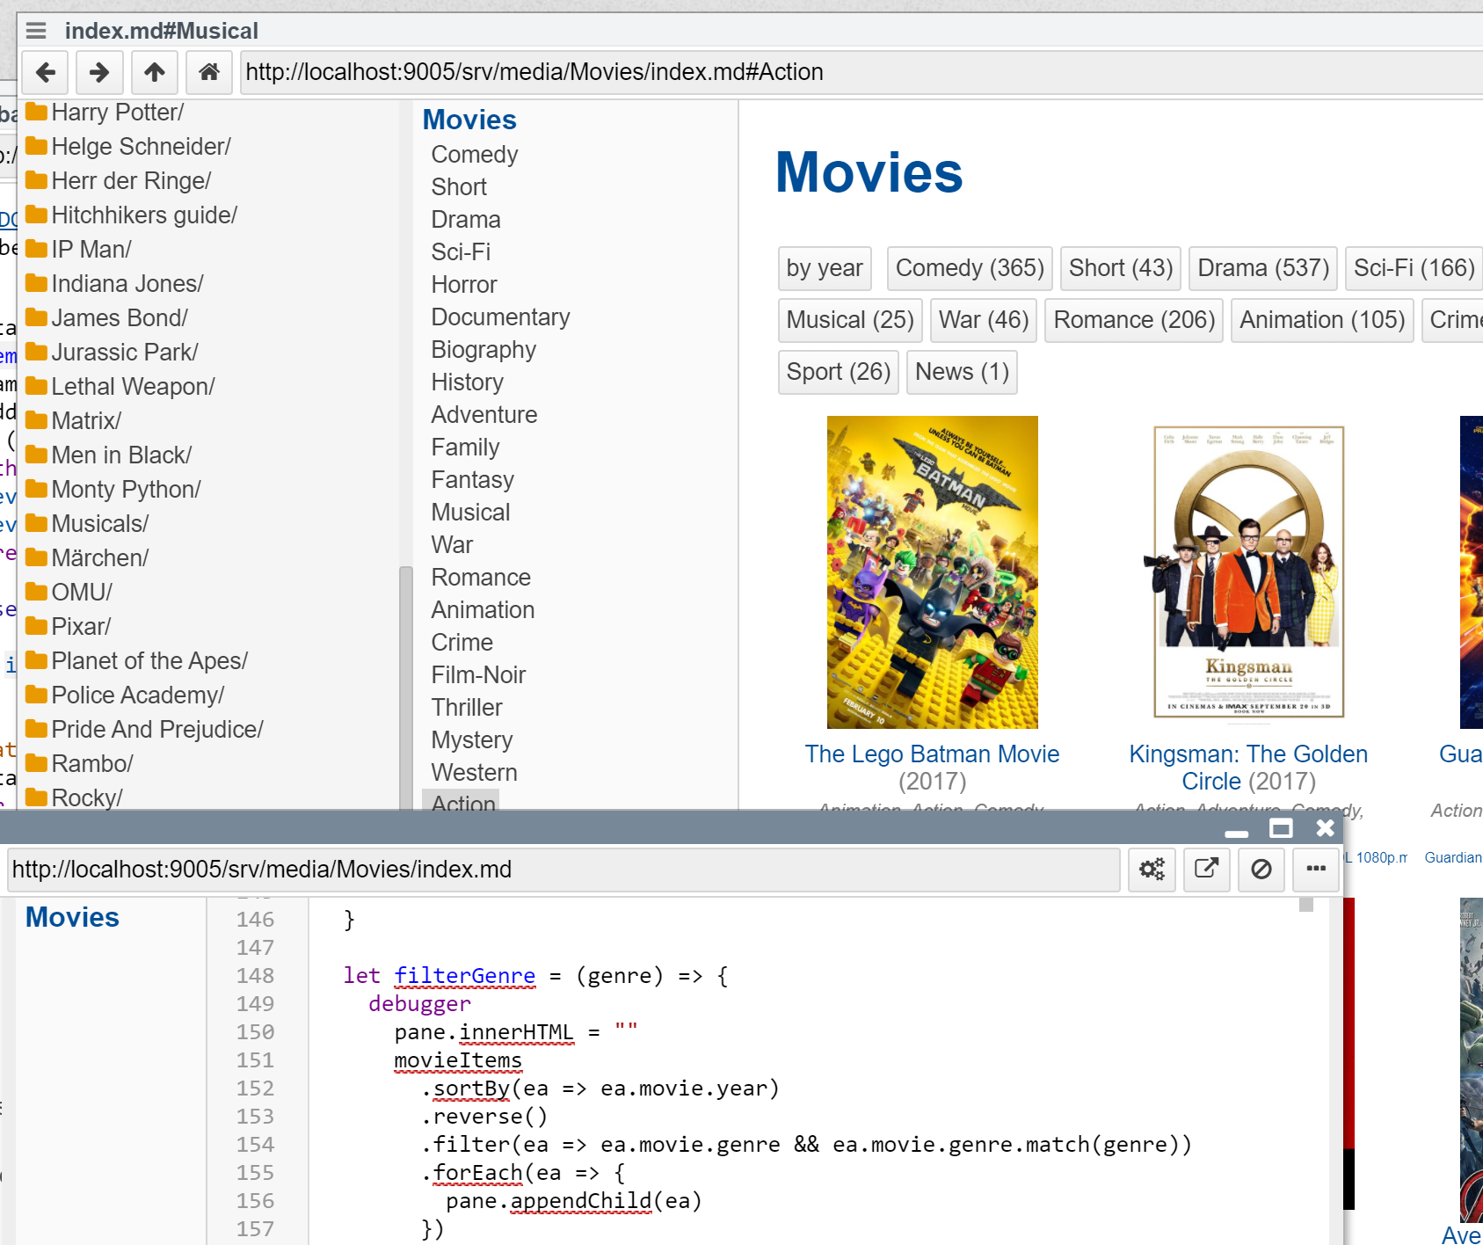1483x1245 pixels.
Task: Select Film-Noir in the genre outline
Action: click(x=478, y=674)
